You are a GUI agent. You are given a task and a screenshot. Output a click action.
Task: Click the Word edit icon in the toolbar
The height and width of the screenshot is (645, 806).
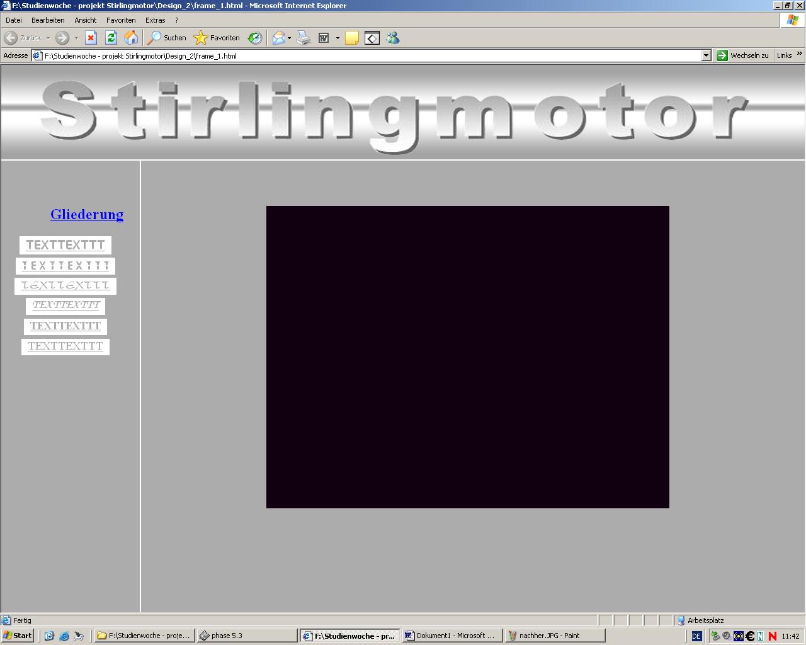coord(324,38)
